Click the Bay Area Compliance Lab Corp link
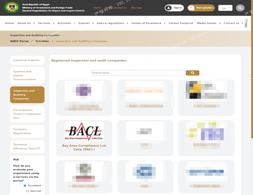This screenshot has height=195, width=253. click(x=84, y=147)
